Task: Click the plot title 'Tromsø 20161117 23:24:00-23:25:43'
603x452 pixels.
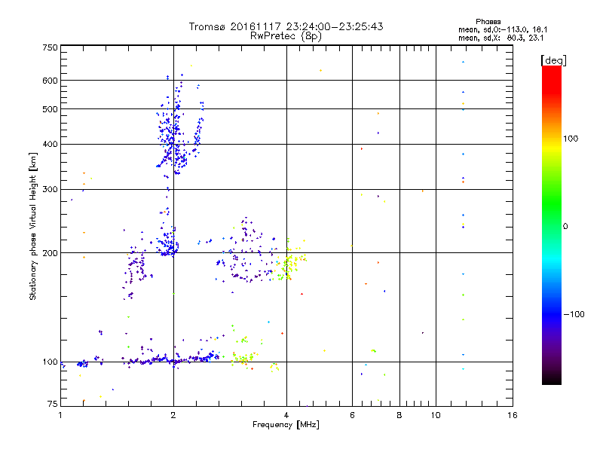Action: coord(286,26)
